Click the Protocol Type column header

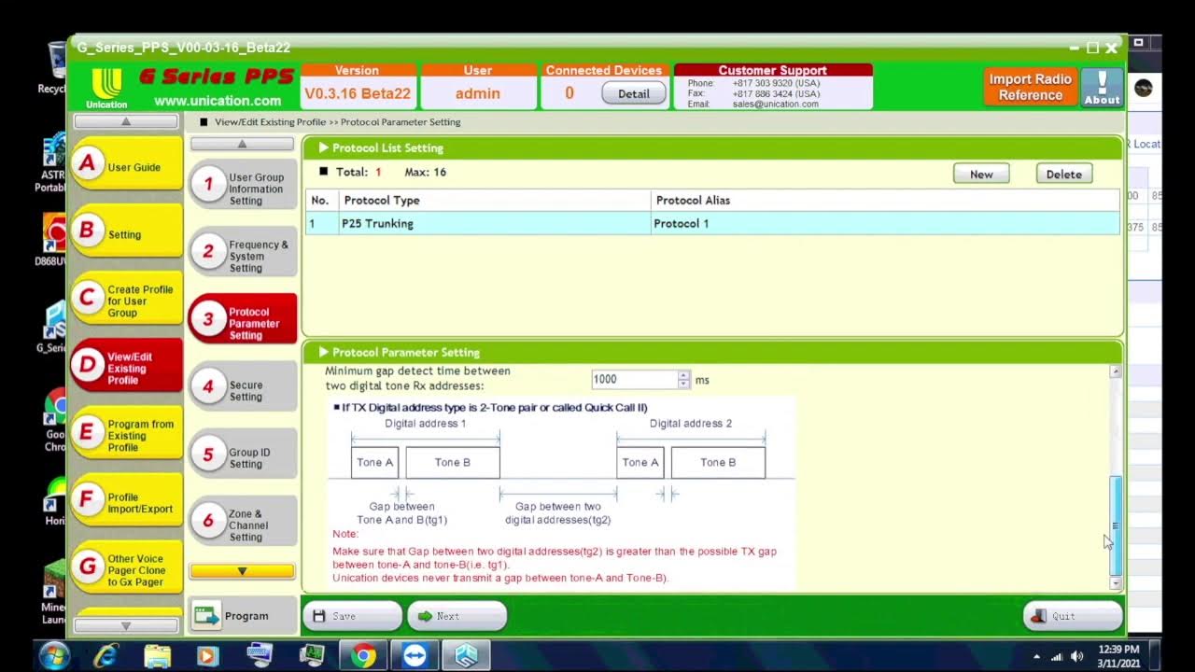[x=496, y=200]
